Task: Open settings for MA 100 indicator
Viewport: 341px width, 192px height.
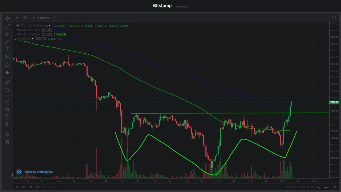Action: tap(47, 34)
